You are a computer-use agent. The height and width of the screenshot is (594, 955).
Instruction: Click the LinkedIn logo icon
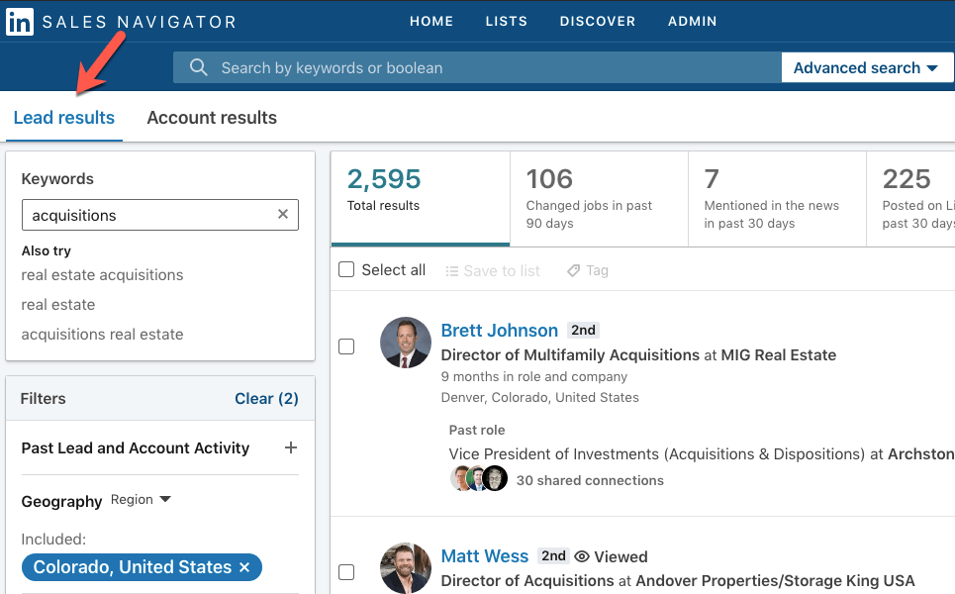pos(20,22)
